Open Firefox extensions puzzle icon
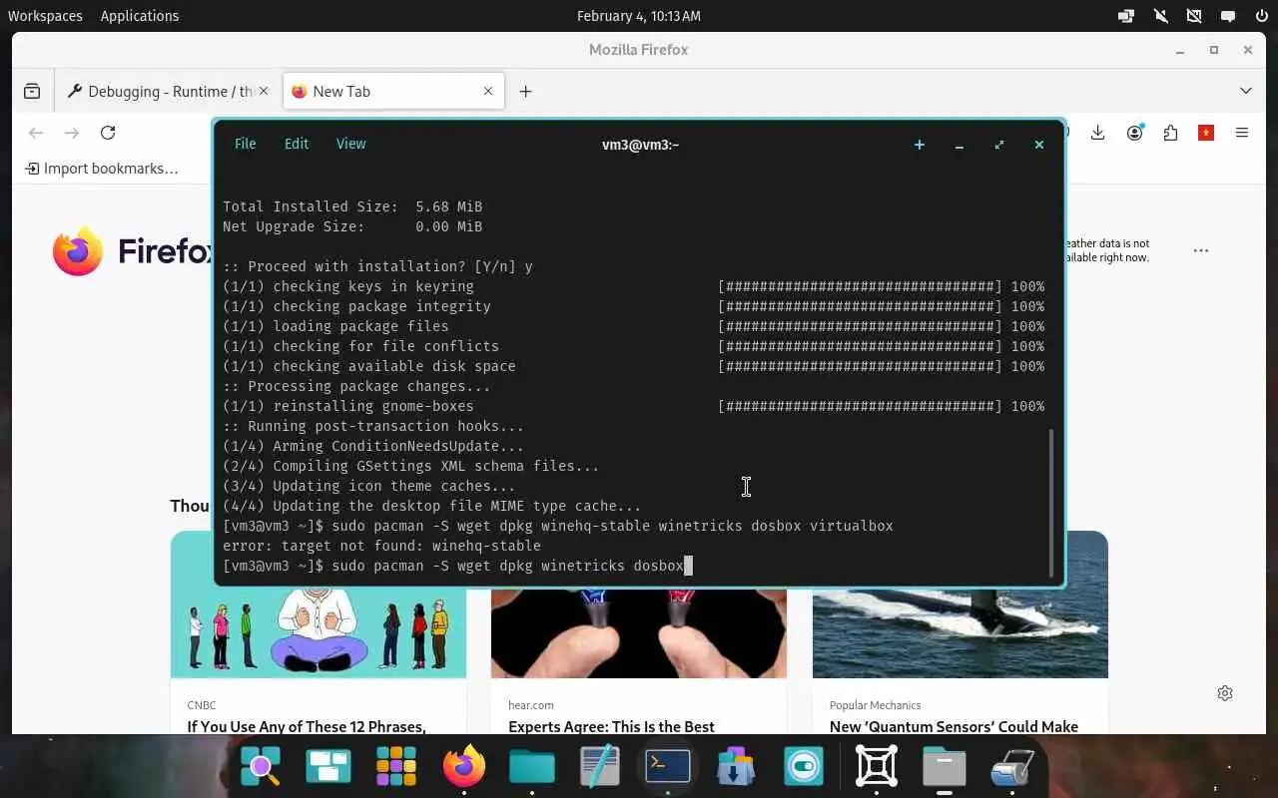This screenshot has width=1278, height=798. 1170,133
